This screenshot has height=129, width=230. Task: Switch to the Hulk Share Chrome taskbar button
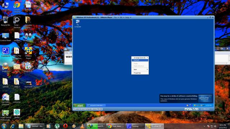115,126
